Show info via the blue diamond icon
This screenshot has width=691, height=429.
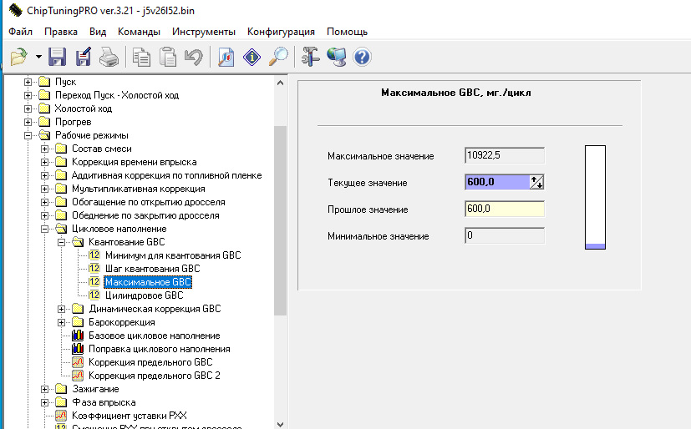pyautogui.click(x=252, y=58)
